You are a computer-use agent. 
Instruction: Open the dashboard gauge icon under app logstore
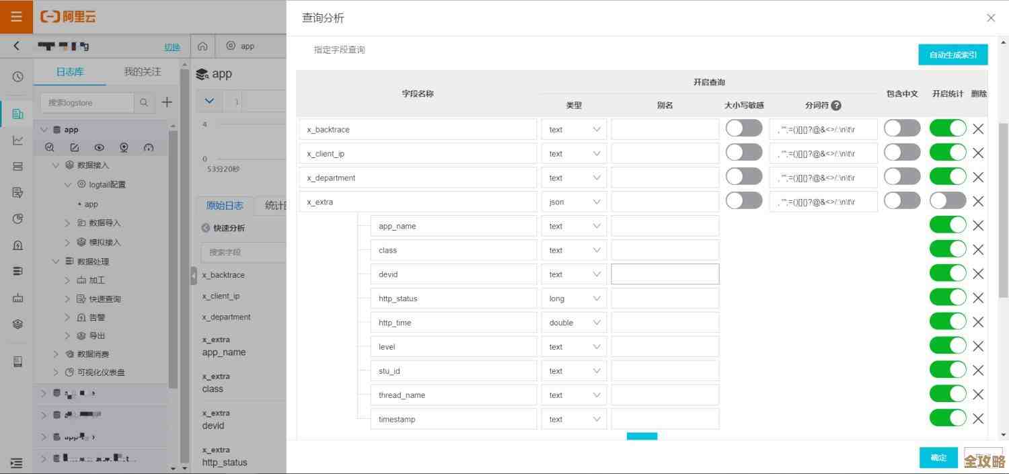[149, 147]
